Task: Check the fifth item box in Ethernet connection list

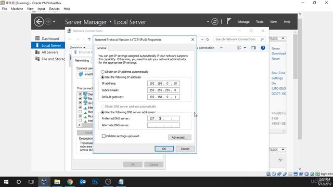Action: tap(80, 112)
